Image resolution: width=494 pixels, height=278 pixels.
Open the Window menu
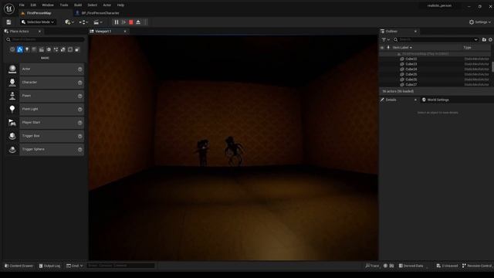click(48, 5)
